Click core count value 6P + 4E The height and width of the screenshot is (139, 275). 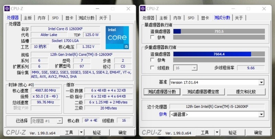click(x=91, y=120)
